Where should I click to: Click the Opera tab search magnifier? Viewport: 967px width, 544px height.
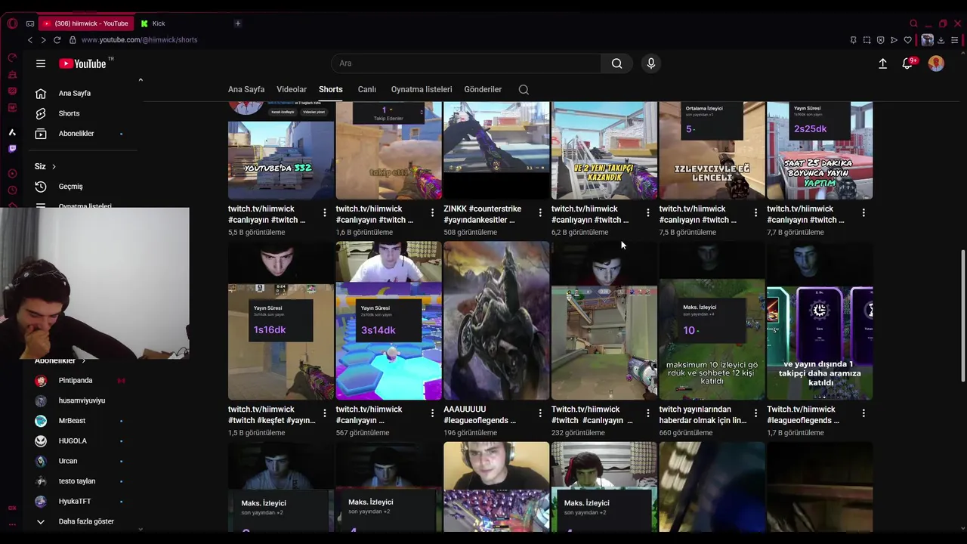tap(913, 23)
